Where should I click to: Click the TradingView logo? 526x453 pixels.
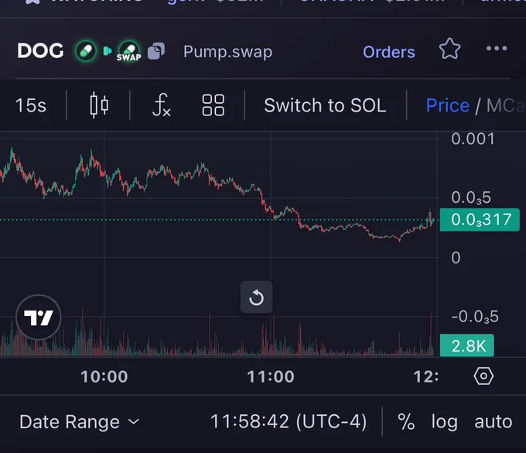(x=39, y=317)
